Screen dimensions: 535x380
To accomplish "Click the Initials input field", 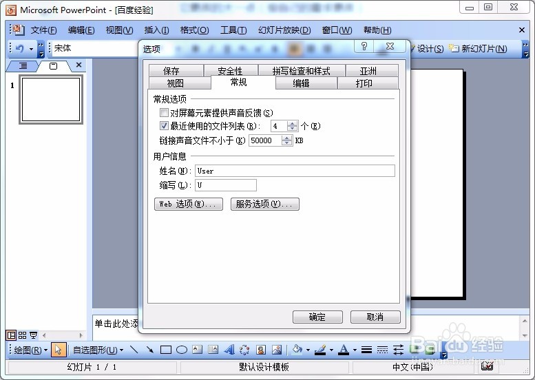I will click(226, 185).
